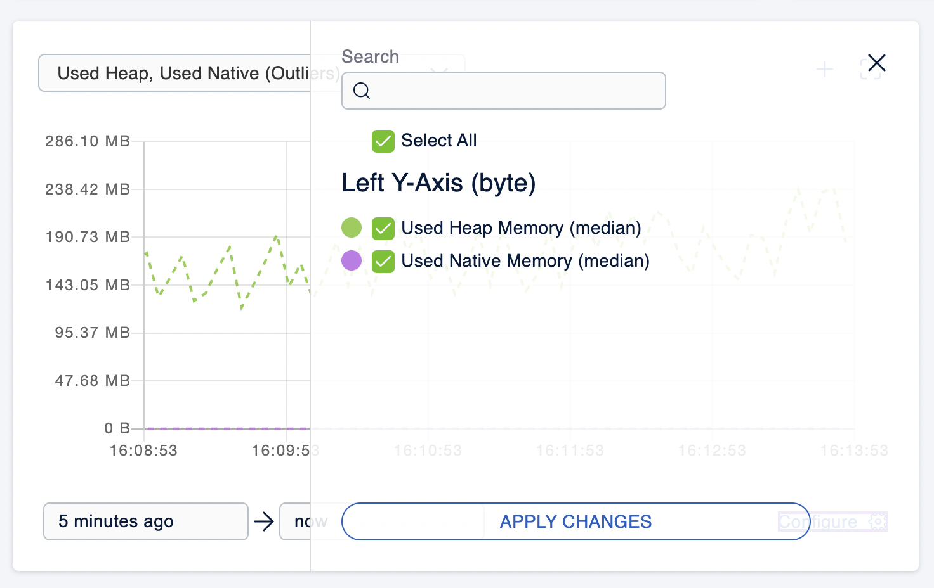Viewport: 934px width, 588px height.
Task: Uncheck Used Native Memory (median) checkbox
Action: (x=383, y=261)
